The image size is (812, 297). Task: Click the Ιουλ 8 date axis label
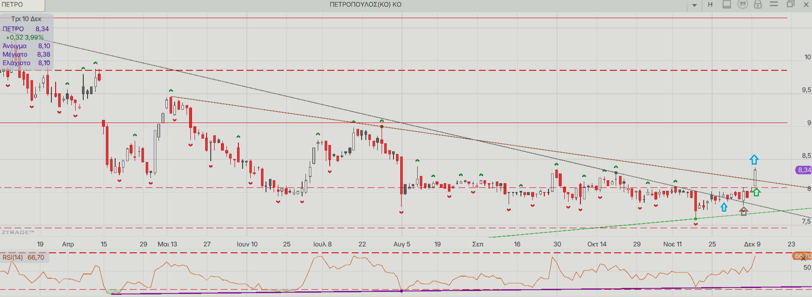point(323,244)
